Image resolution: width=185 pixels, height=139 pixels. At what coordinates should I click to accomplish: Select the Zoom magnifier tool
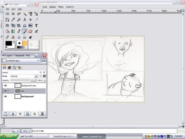[x=19, y=20]
